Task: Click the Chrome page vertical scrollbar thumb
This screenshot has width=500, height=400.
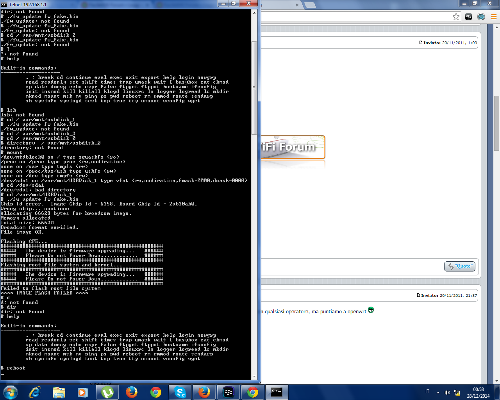Action: click(497, 123)
